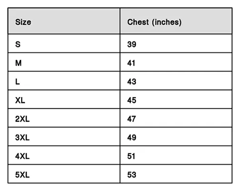
Task: Click the 49 inches cell
Action: click(132, 138)
